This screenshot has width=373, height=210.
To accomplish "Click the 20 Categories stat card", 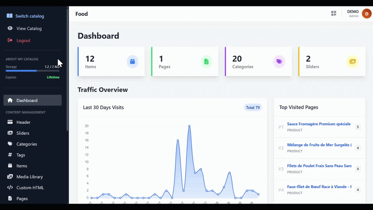I will 258,62.
